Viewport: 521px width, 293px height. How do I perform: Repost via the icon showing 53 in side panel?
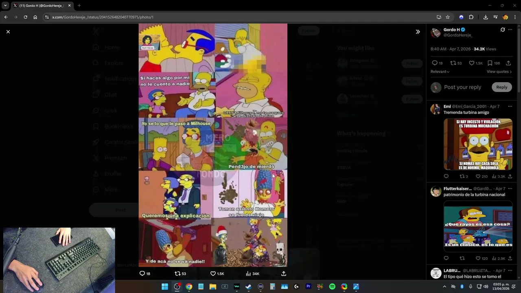[452, 63]
